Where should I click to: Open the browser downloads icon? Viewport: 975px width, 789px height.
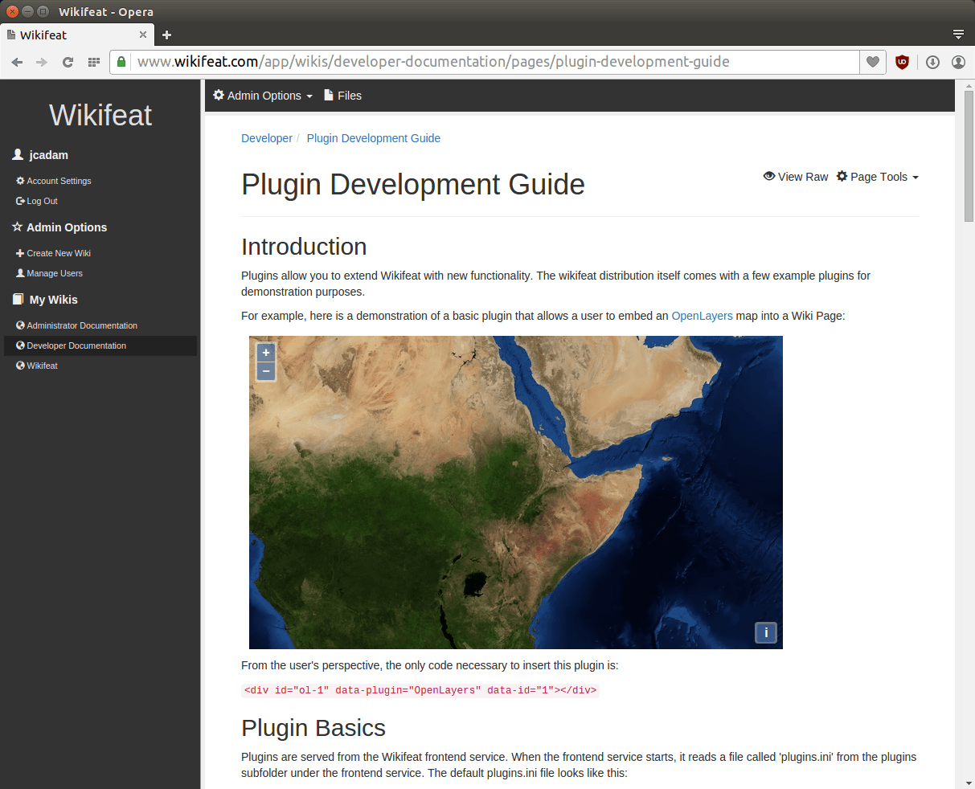[x=932, y=62]
